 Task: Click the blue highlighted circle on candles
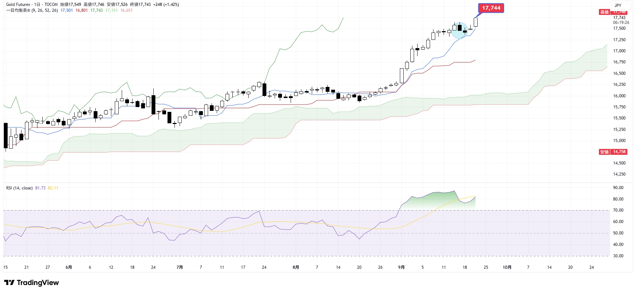click(x=460, y=30)
